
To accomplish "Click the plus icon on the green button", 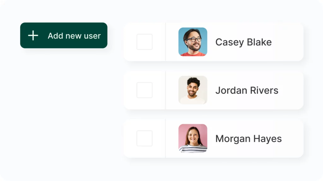I will click(33, 36).
